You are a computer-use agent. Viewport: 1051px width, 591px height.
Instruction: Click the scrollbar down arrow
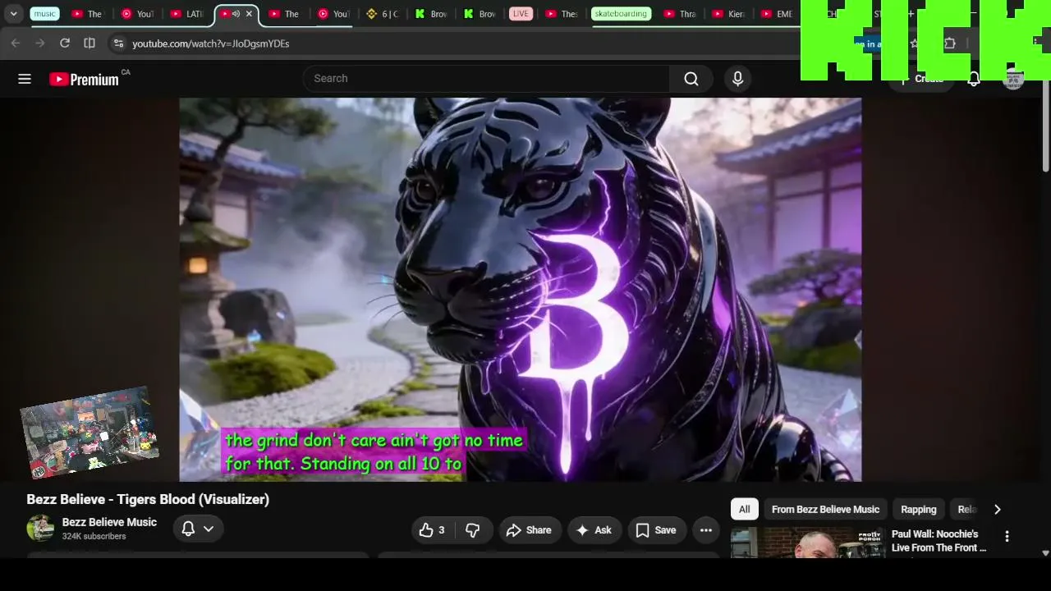[x=1045, y=553]
